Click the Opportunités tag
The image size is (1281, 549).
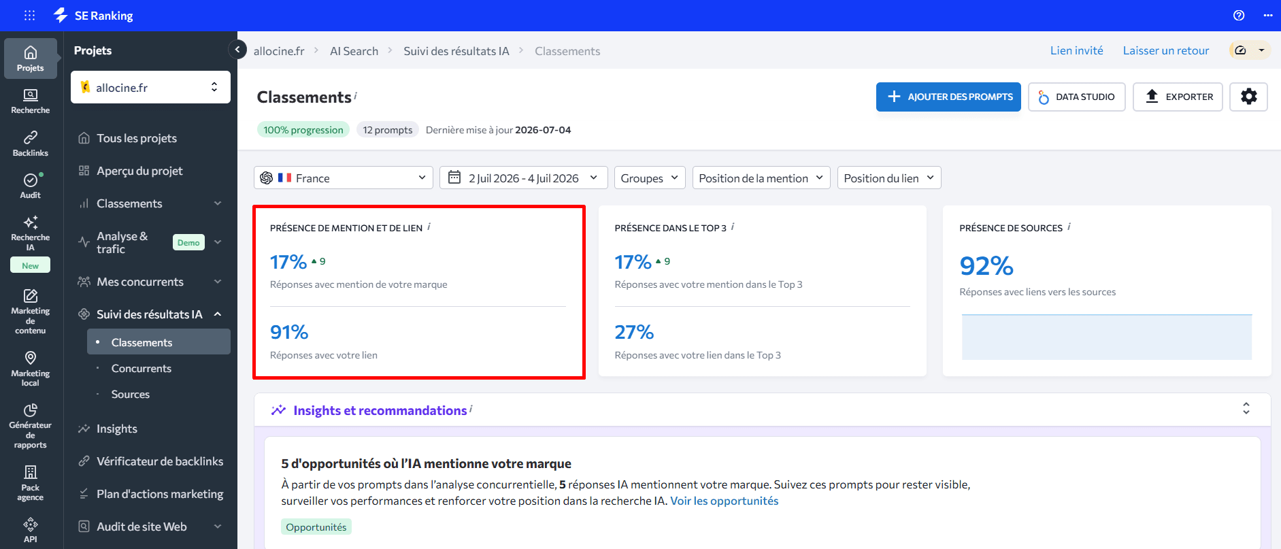pos(316,527)
